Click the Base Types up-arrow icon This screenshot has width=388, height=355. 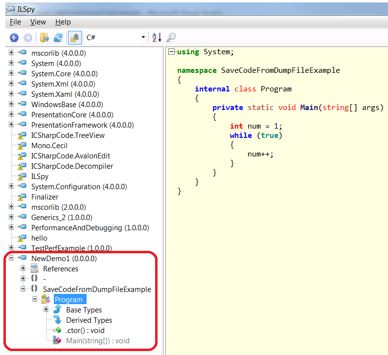(57, 309)
